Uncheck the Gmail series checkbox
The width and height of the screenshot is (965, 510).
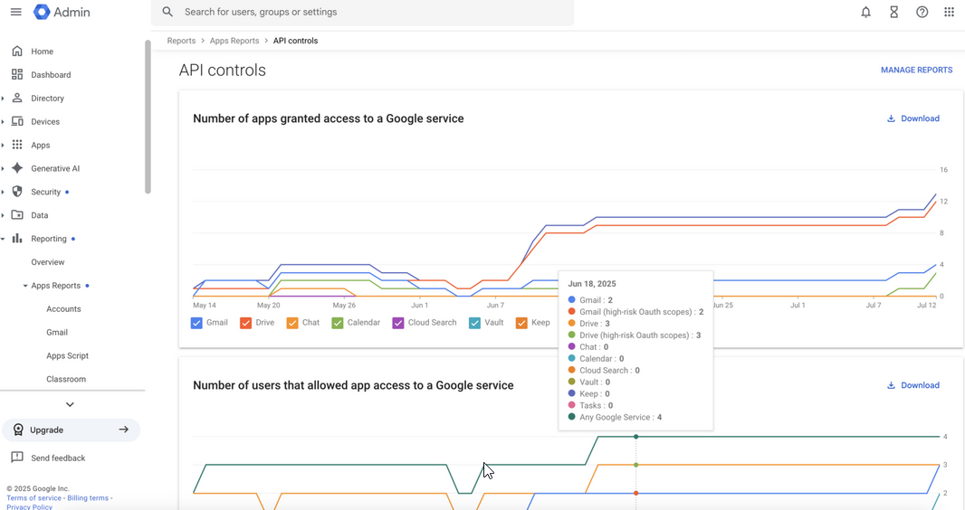click(x=196, y=323)
